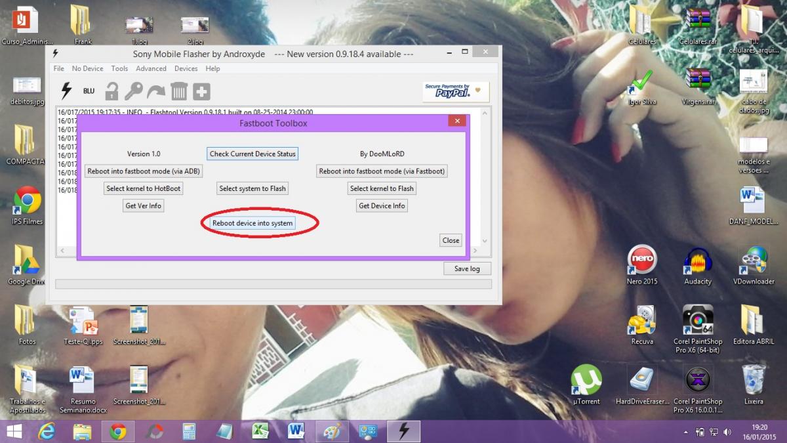Select the COMPACTA folder icon
787x443 pixels.
pos(25,144)
